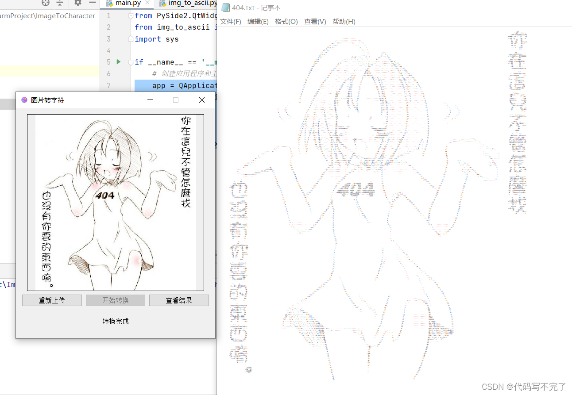The width and height of the screenshot is (572, 395).
Task: Fold the import block at line 1
Action: tap(131, 16)
